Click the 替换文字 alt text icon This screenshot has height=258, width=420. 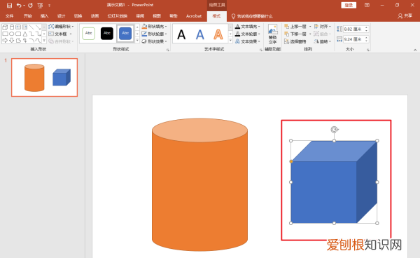pos(273,34)
